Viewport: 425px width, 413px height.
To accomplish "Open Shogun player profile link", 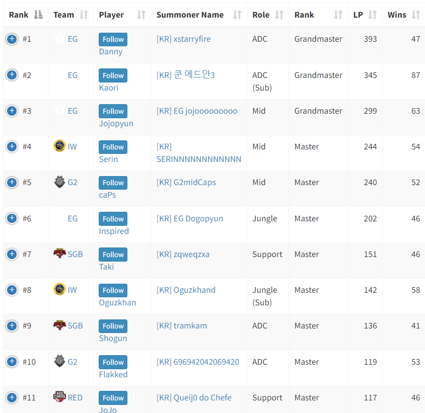I will click(x=113, y=338).
